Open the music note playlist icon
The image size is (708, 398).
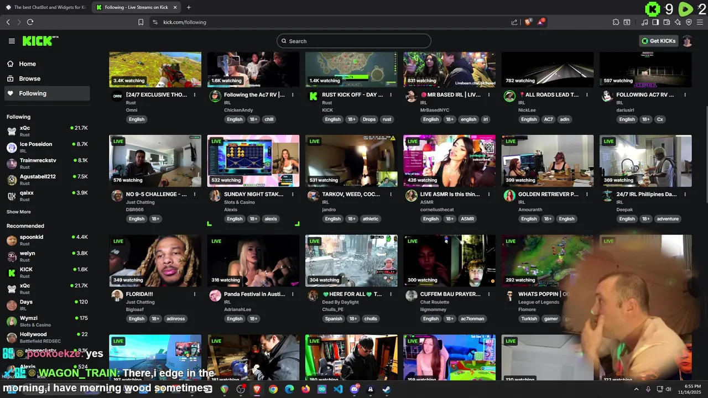pos(645,22)
